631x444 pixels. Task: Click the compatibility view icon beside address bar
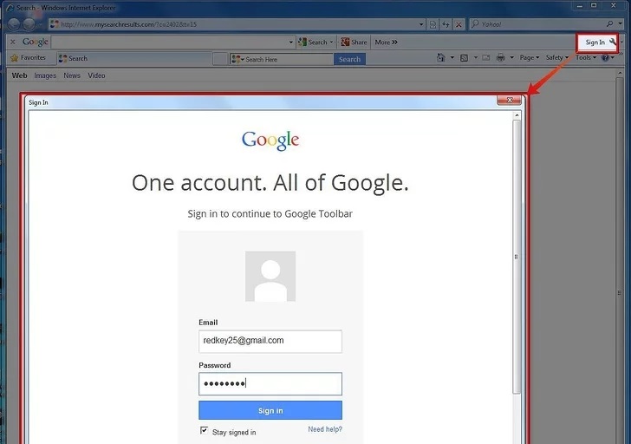pos(433,24)
